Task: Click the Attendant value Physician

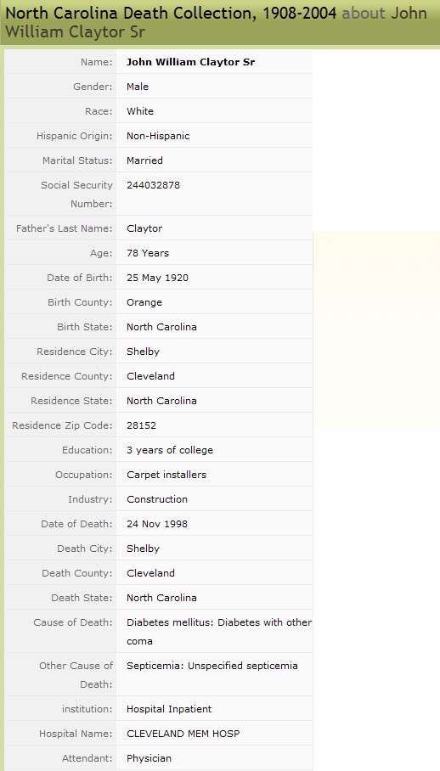Action: pos(149,758)
